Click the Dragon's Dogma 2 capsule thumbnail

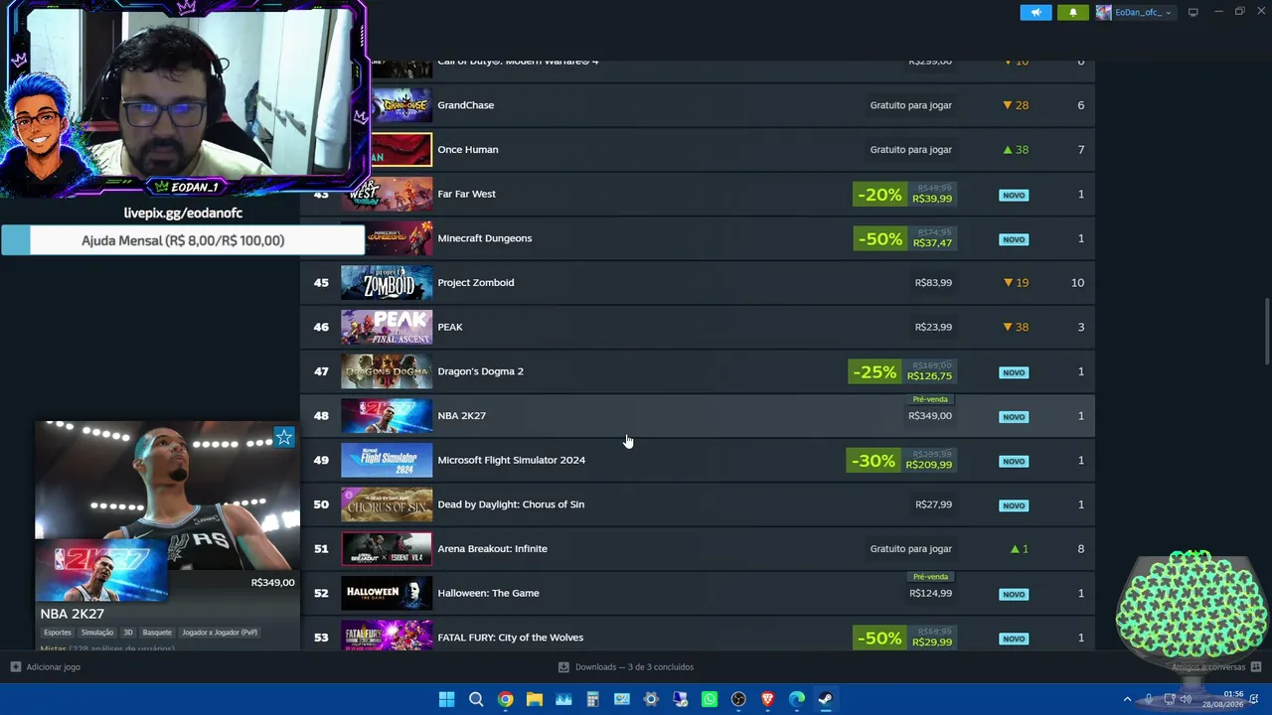tap(387, 371)
